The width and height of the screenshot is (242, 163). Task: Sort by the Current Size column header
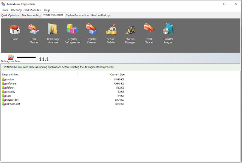(102, 74)
